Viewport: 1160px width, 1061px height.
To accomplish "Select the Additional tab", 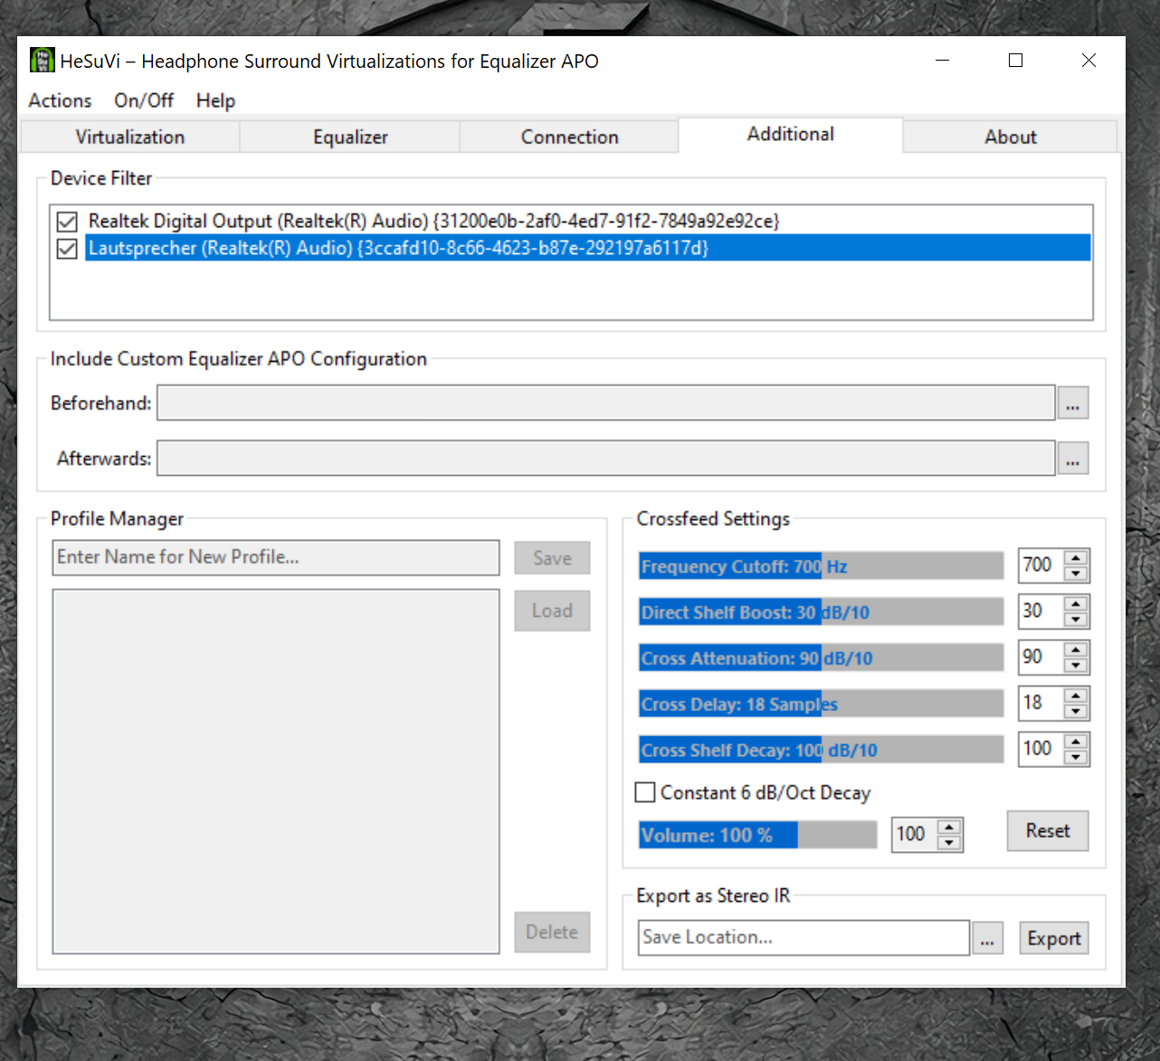I will pyautogui.click(x=791, y=134).
